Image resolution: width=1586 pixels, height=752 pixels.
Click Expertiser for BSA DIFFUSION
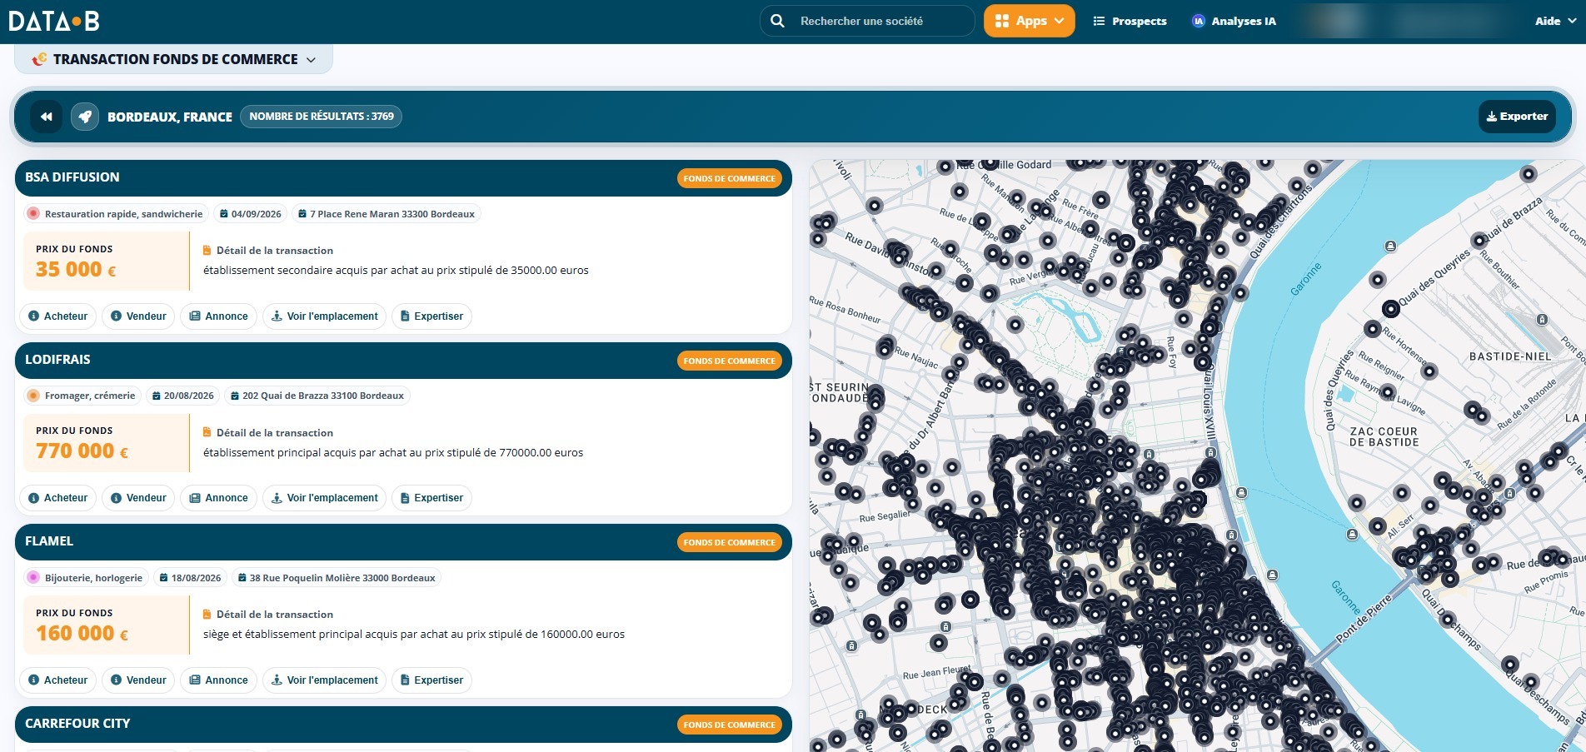coord(431,316)
